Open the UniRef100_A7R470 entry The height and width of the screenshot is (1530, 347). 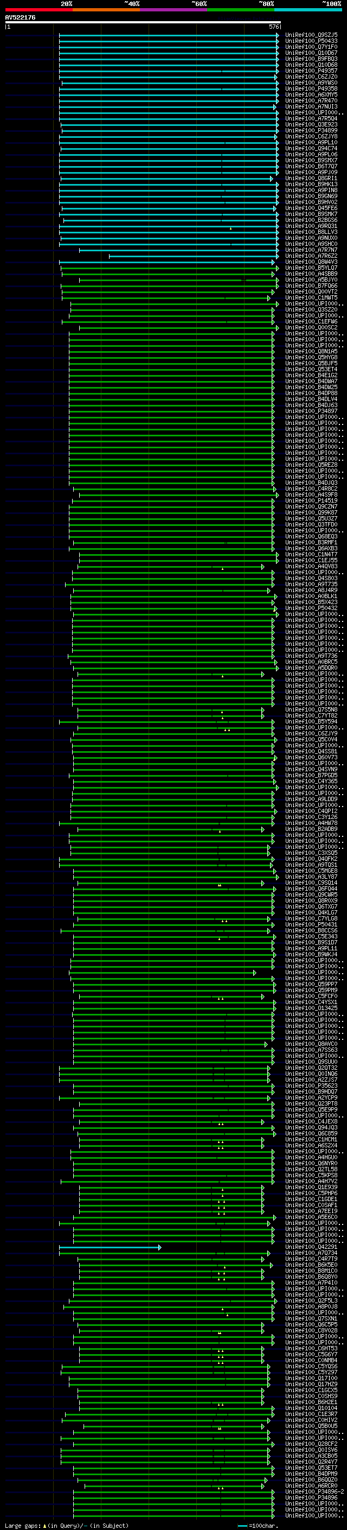point(311,100)
